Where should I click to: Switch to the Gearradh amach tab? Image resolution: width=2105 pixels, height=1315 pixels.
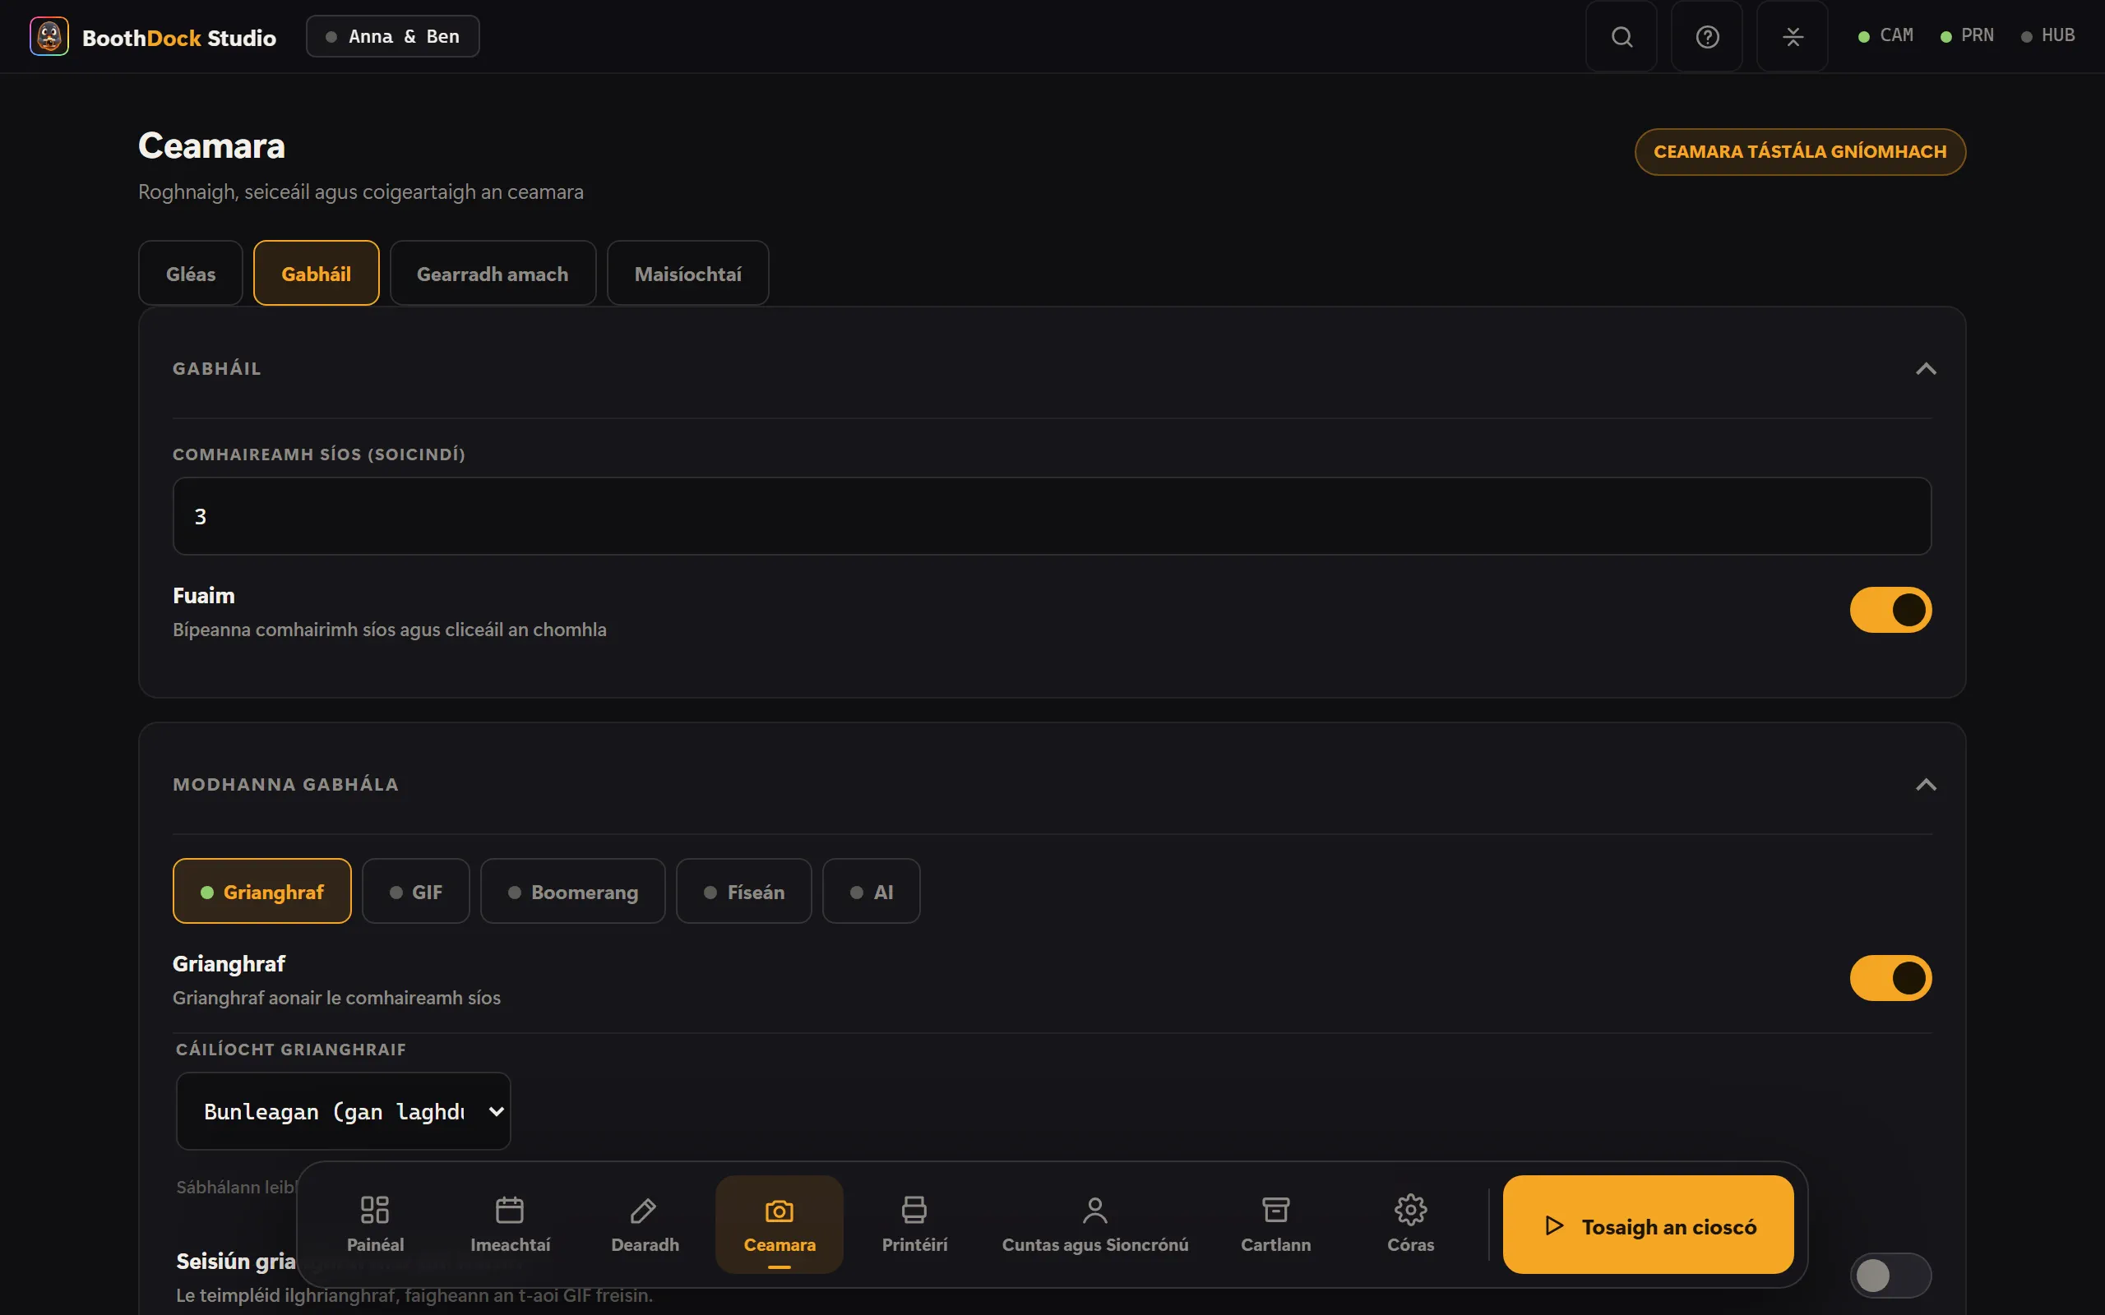(493, 273)
